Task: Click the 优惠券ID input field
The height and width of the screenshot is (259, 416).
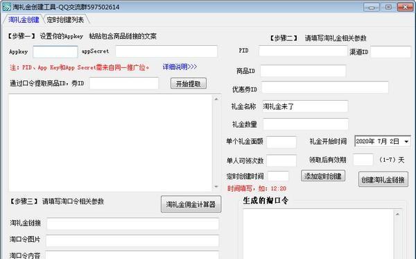Action: [325, 87]
